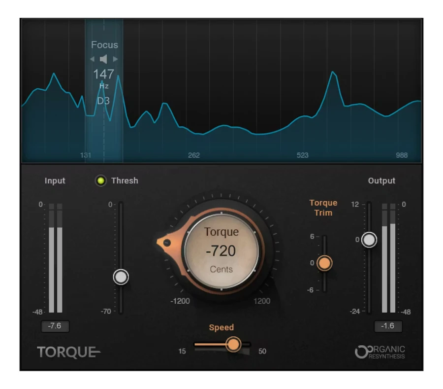Toggle the green Thresh indicator light
The width and height of the screenshot is (443, 389).
click(x=100, y=180)
